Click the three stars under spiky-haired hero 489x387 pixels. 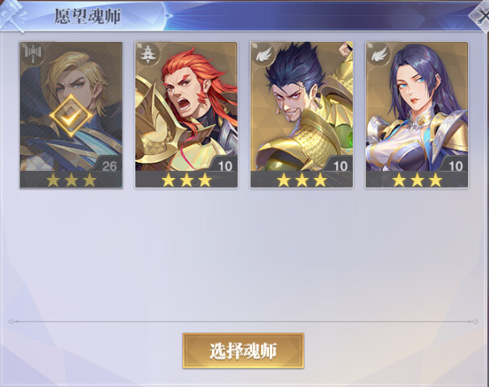coord(301,180)
